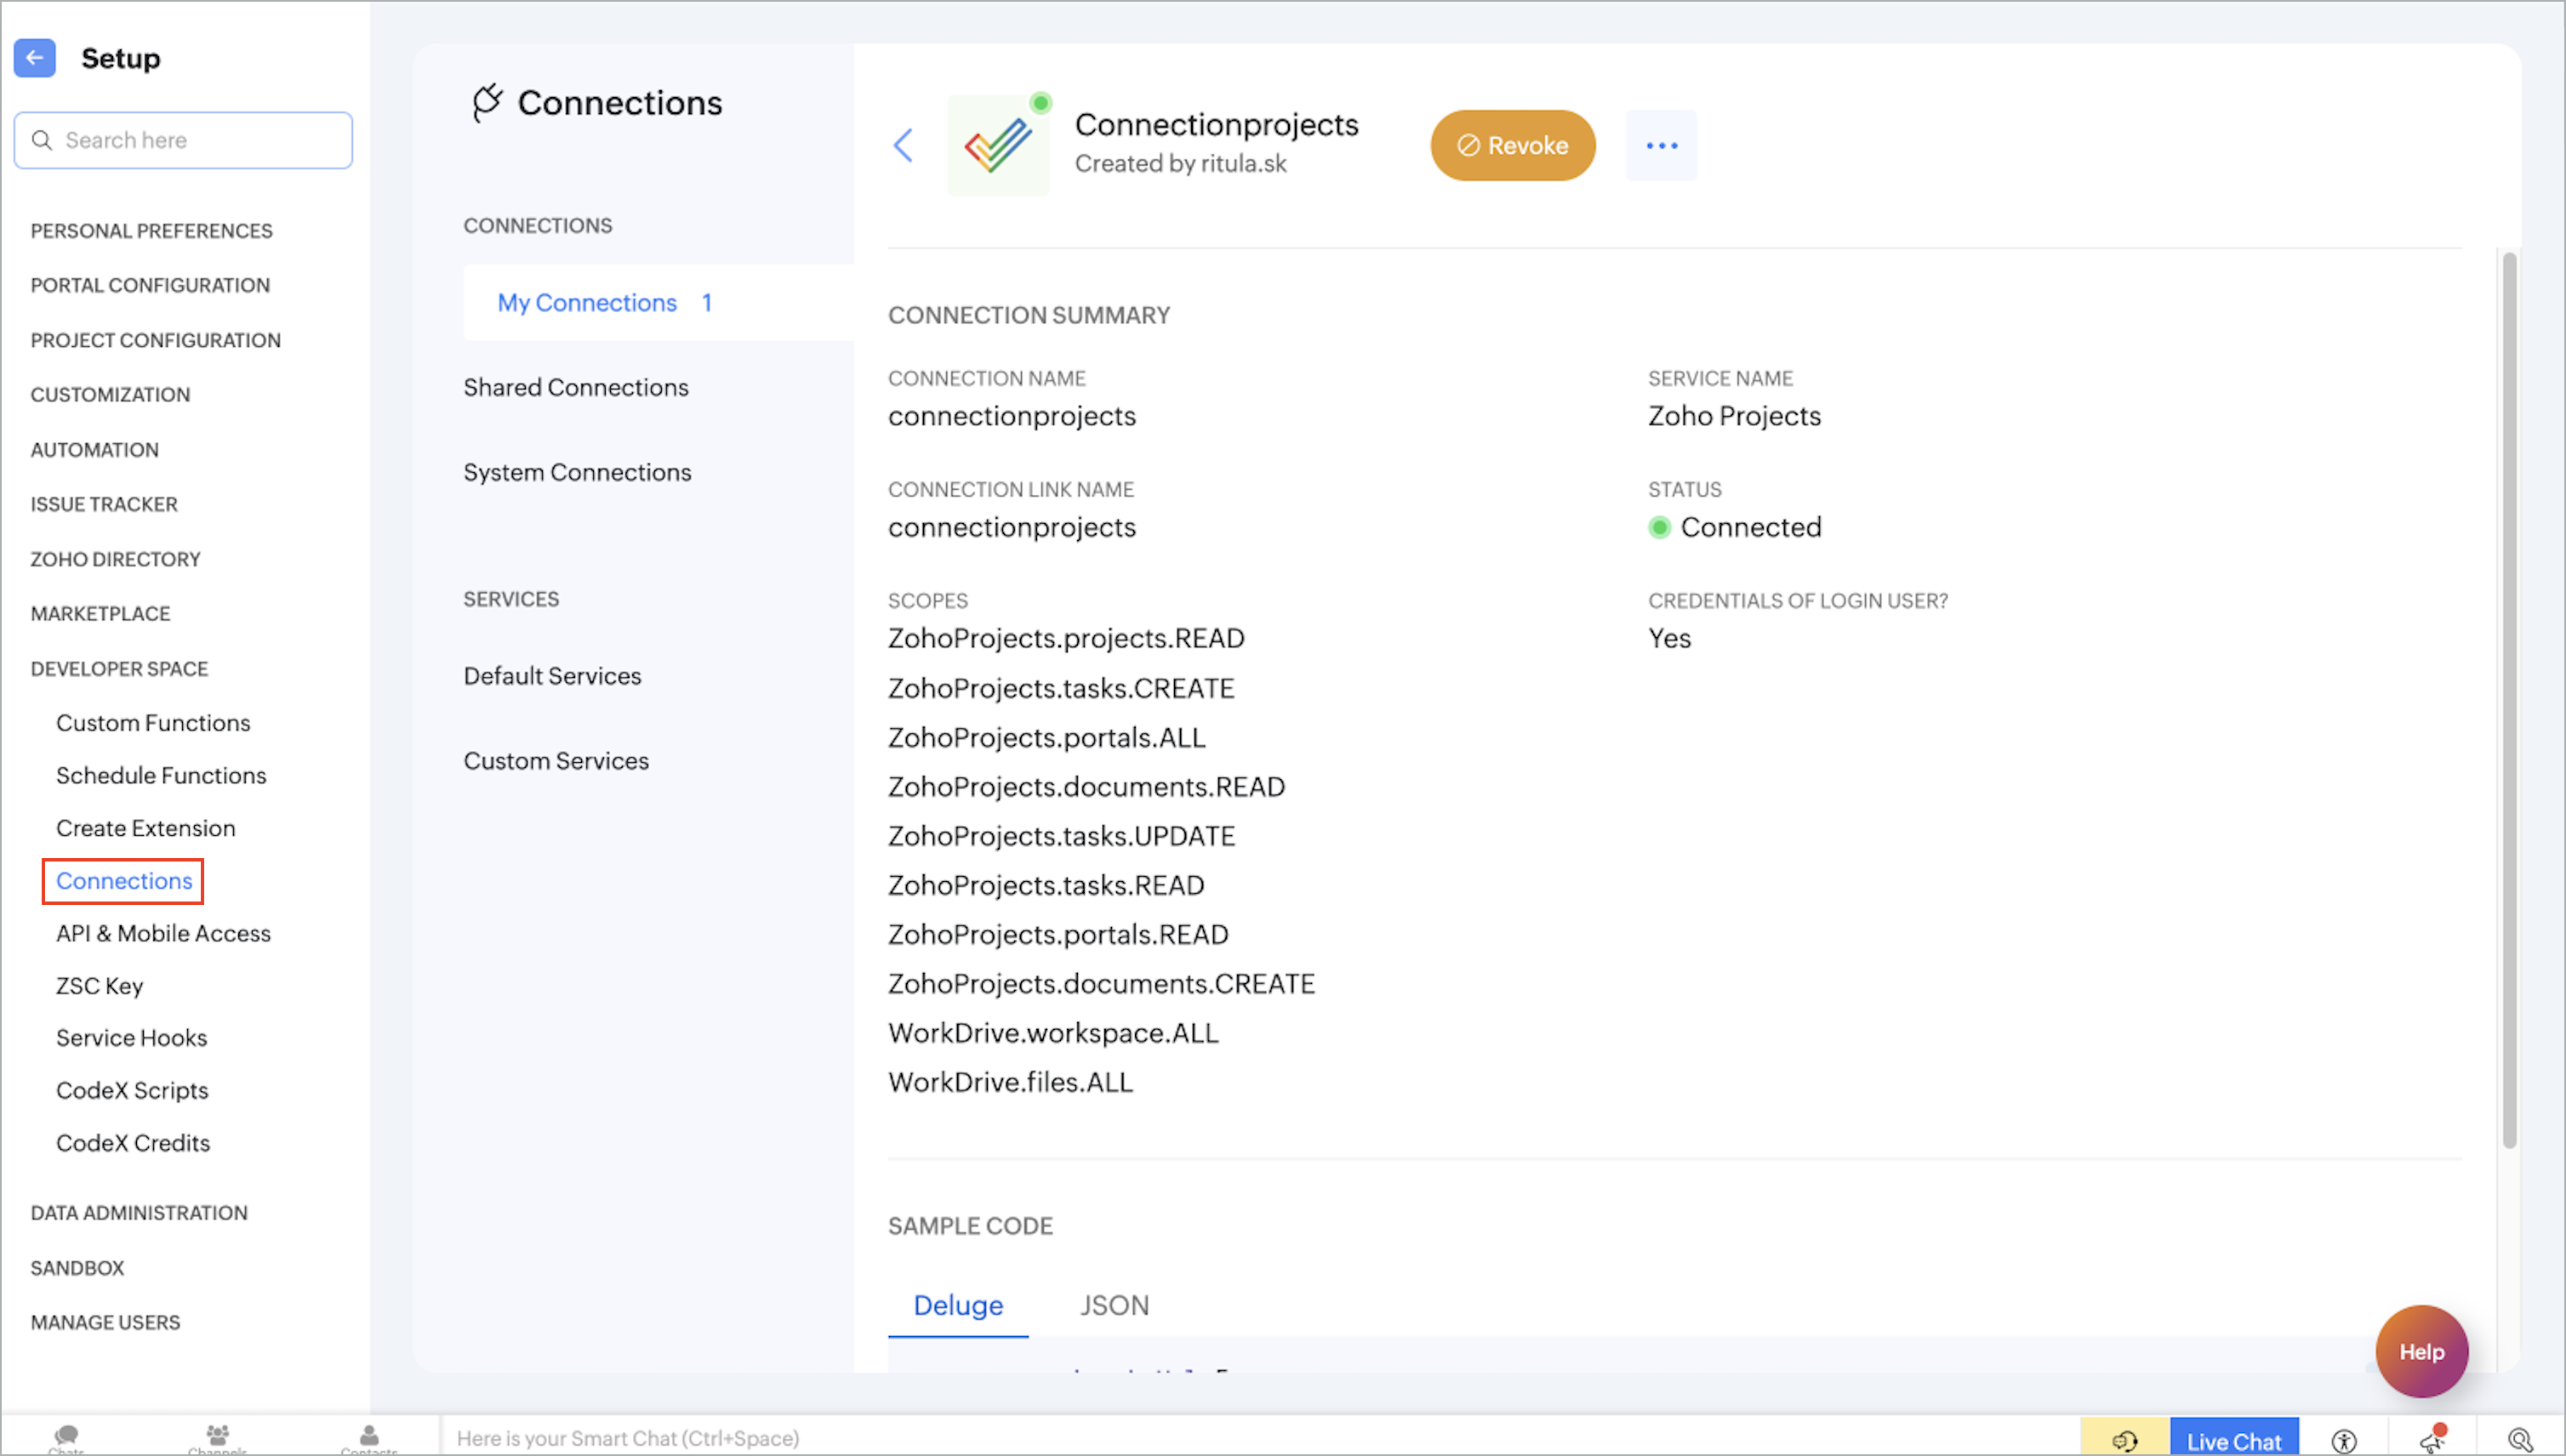Open announcements megaphone icon
2566x1456 pixels.
pos(2433,1440)
